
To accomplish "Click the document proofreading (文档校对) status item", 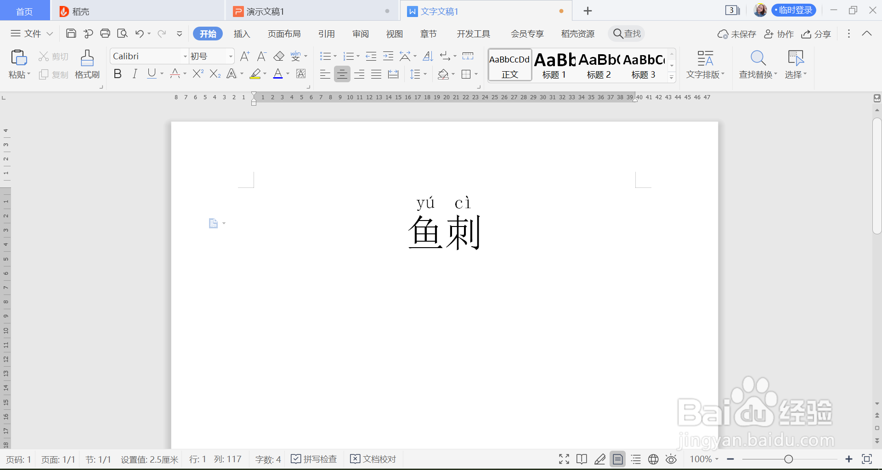I will coord(373,459).
